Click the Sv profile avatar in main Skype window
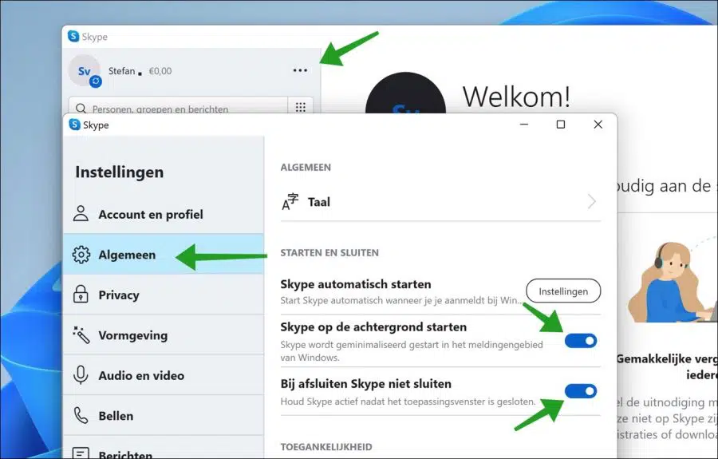The height and width of the screenshot is (459, 718). pyautogui.click(x=85, y=70)
